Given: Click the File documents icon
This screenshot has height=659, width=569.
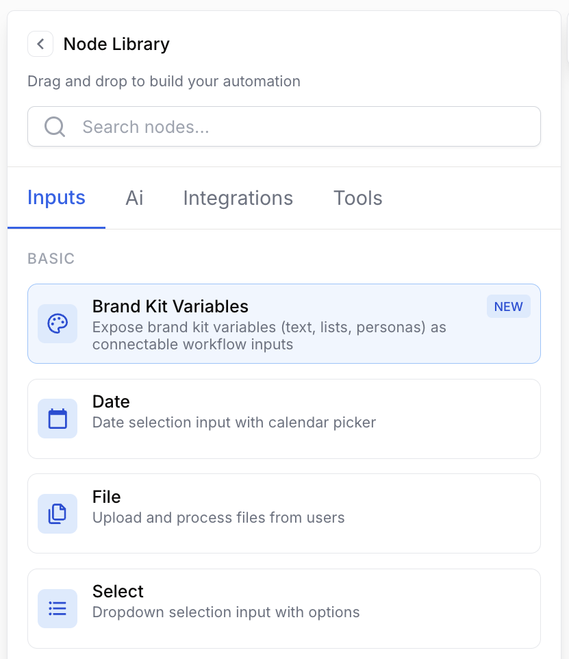Looking at the screenshot, I should tap(58, 514).
